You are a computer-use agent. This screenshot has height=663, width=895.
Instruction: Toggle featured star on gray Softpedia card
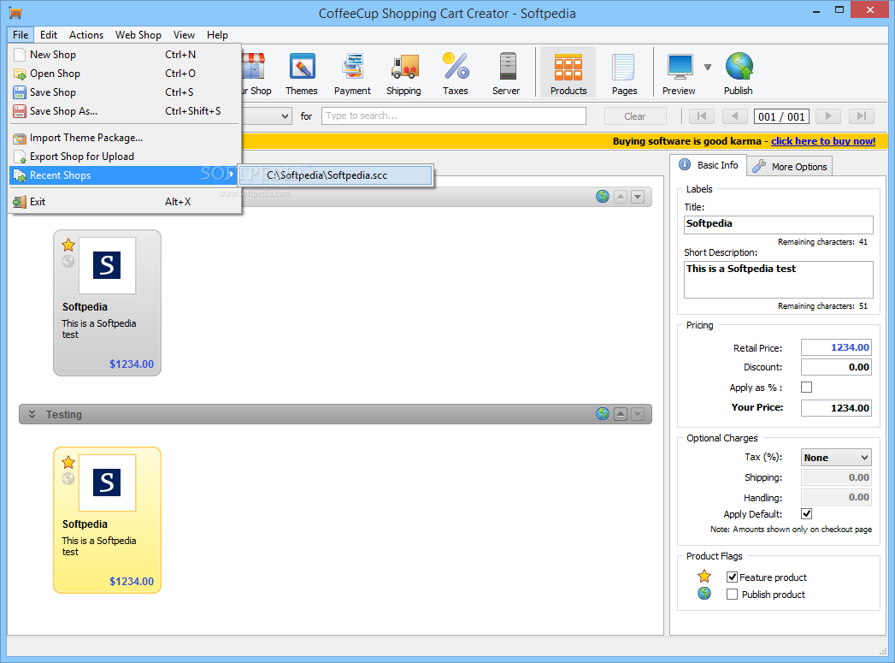(x=68, y=246)
